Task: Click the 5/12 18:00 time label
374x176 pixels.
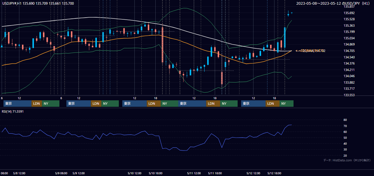Action: (275, 173)
